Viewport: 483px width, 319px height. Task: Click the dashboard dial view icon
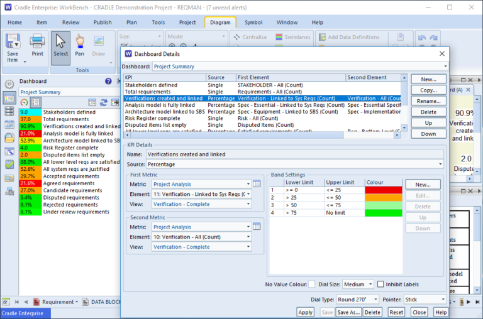click(x=24, y=102)
